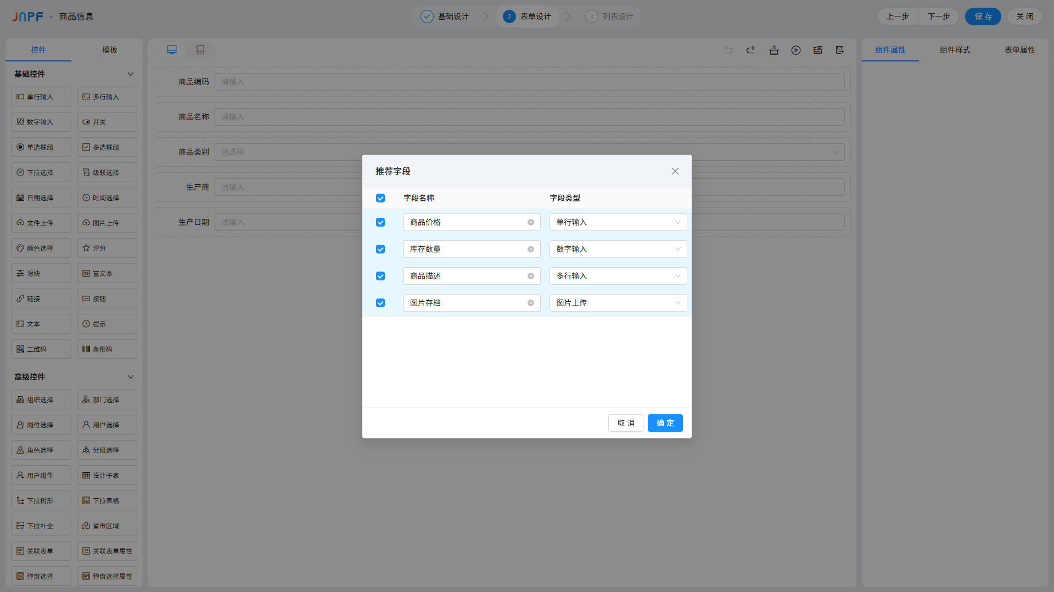Select the 单选框组 control
The image size is (1054, 592).
(41, 147)
